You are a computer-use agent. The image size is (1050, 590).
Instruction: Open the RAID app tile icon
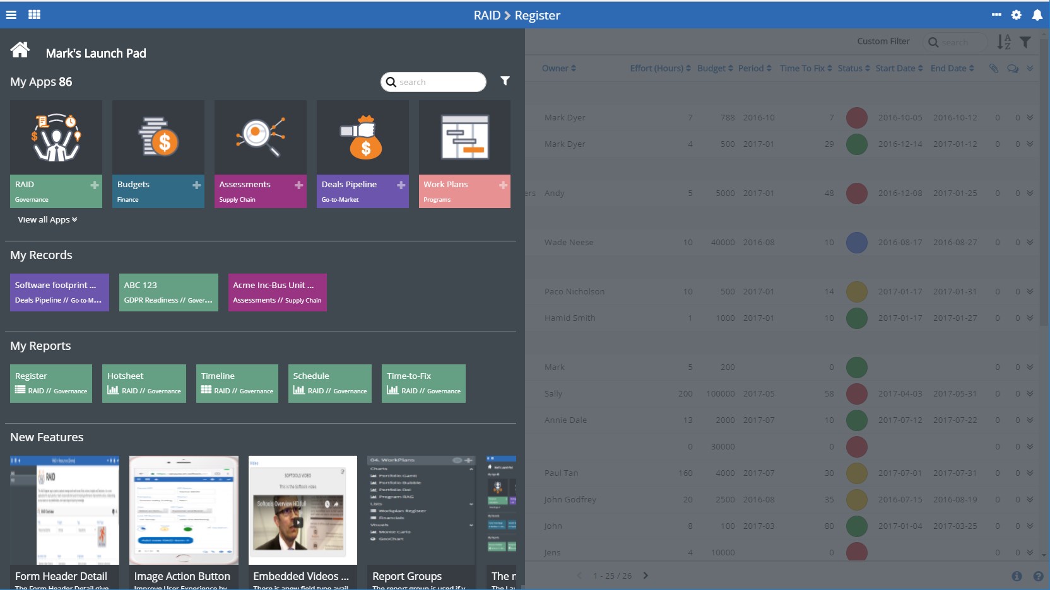tap(56, 137)
